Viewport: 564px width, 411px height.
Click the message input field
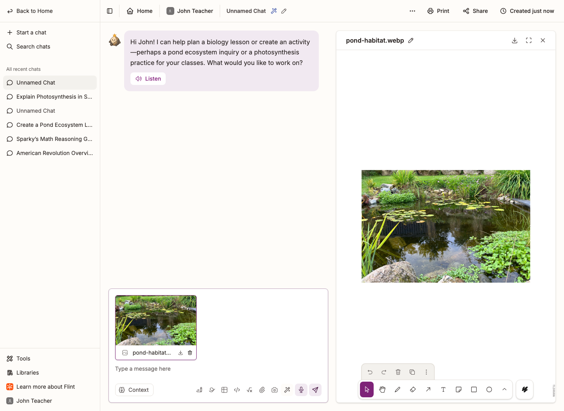point(218,369)
